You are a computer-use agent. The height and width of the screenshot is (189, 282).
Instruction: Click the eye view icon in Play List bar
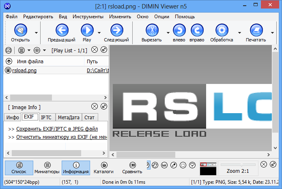(37, 50)
